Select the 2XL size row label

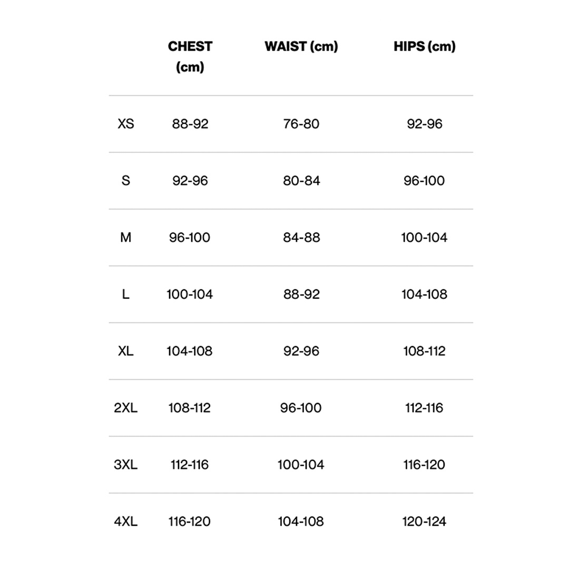click(125, 408)
